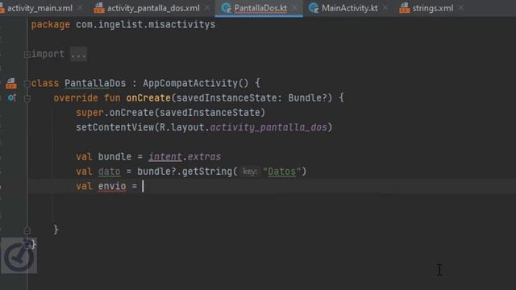516x290 pixels.
Task: Click the variable name envio
Action: coord(112,186)
